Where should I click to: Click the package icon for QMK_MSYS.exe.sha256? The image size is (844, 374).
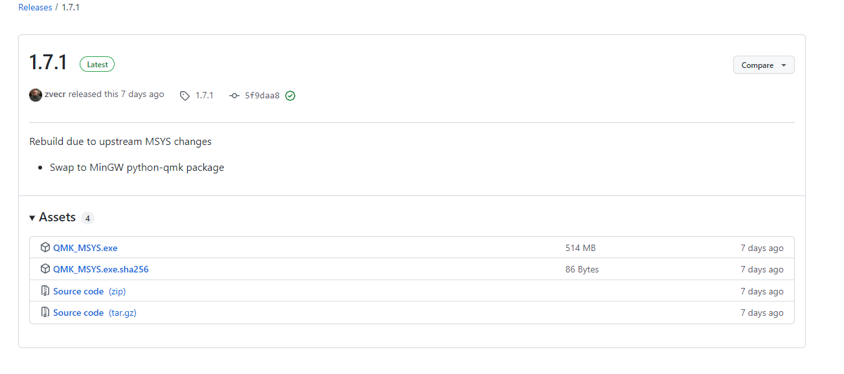click(45, 269)
